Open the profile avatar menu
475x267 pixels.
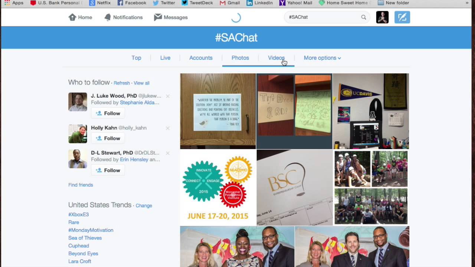tap(382, 17)
